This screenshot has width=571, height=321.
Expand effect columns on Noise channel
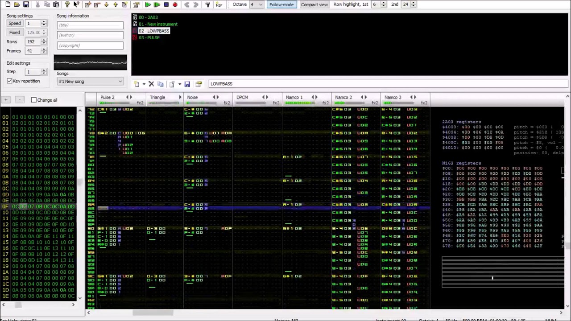pyautogui.click(x=217, y=97)
